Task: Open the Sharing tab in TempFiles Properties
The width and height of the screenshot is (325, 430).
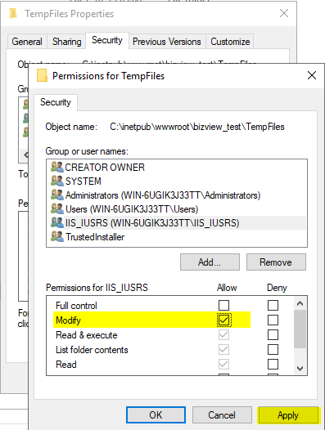Action: coord(67,42)
